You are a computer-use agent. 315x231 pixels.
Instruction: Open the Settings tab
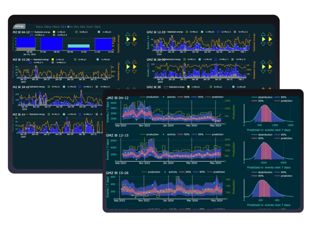pos(19,26)
